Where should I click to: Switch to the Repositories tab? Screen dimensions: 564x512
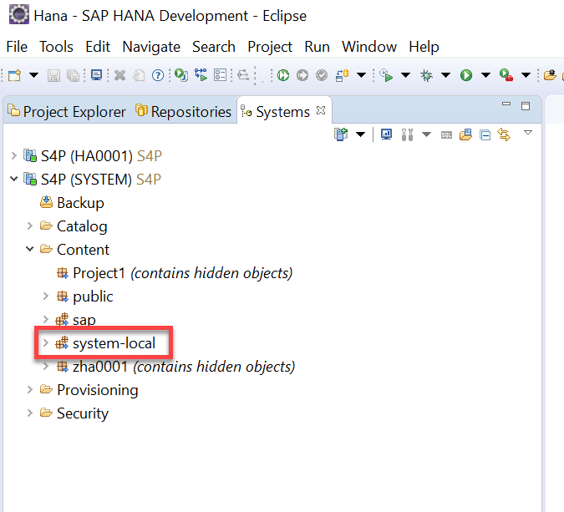click(183, 111)
